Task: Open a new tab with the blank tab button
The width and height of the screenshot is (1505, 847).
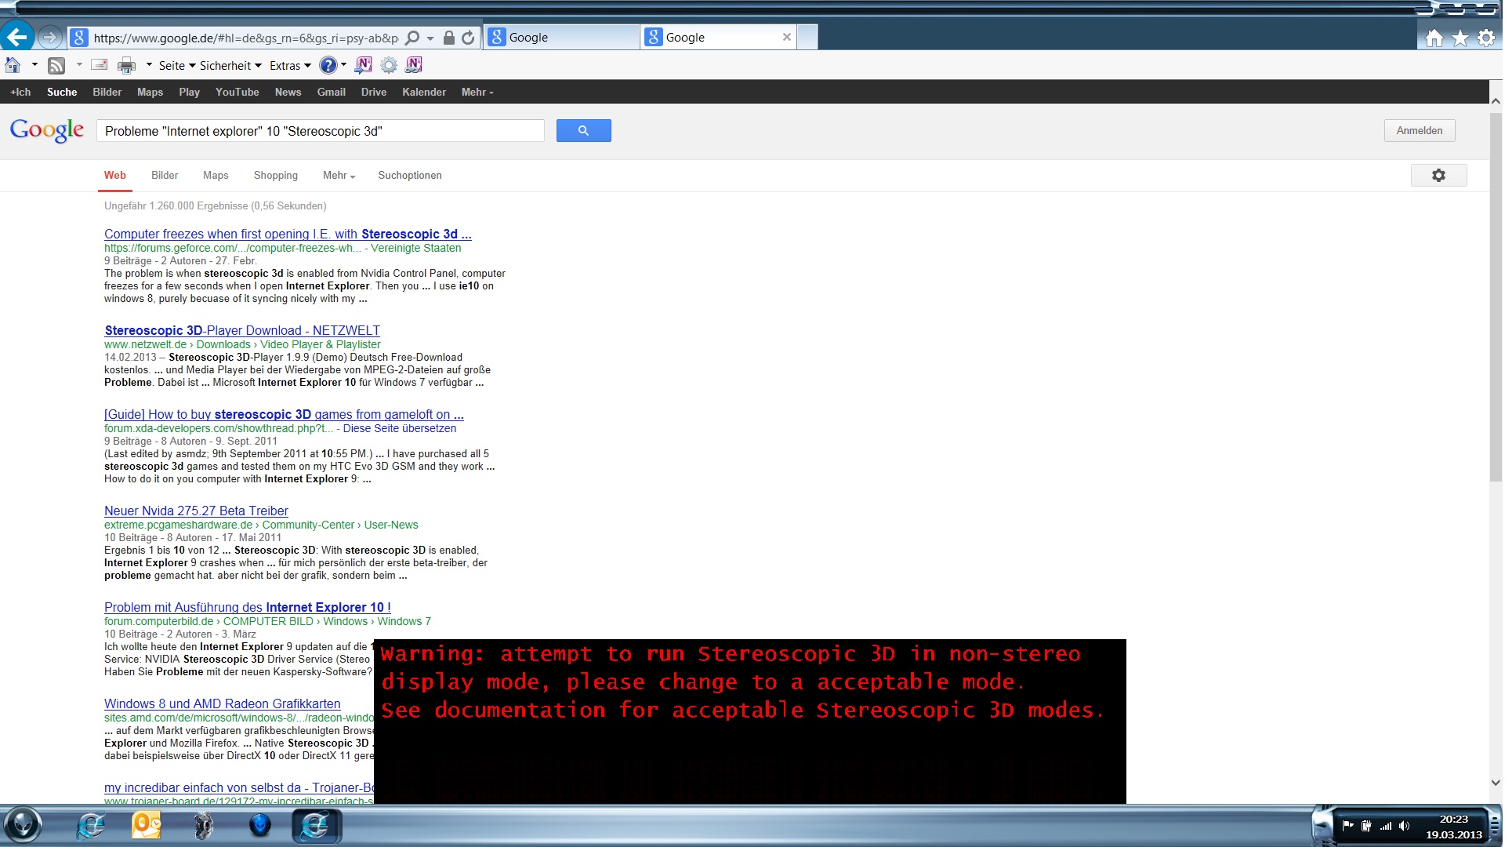Action: pyautogui.click(x=807, y=37)
